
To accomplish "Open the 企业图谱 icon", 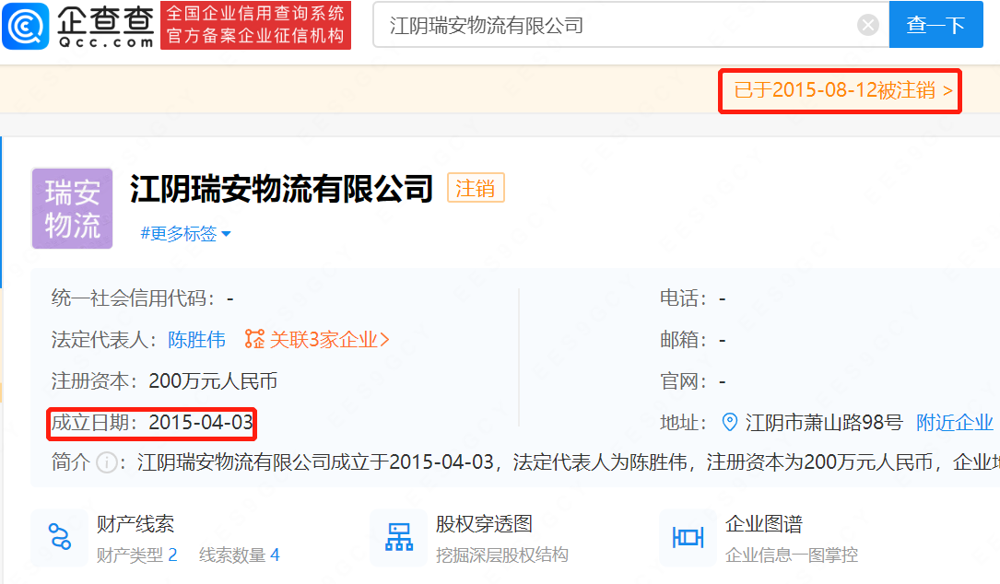I will pyautogui.click(x=688, y=537).
